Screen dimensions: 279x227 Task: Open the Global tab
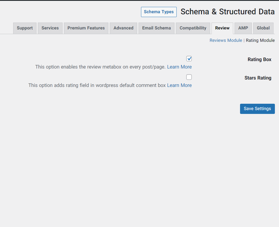coord(263,28)
